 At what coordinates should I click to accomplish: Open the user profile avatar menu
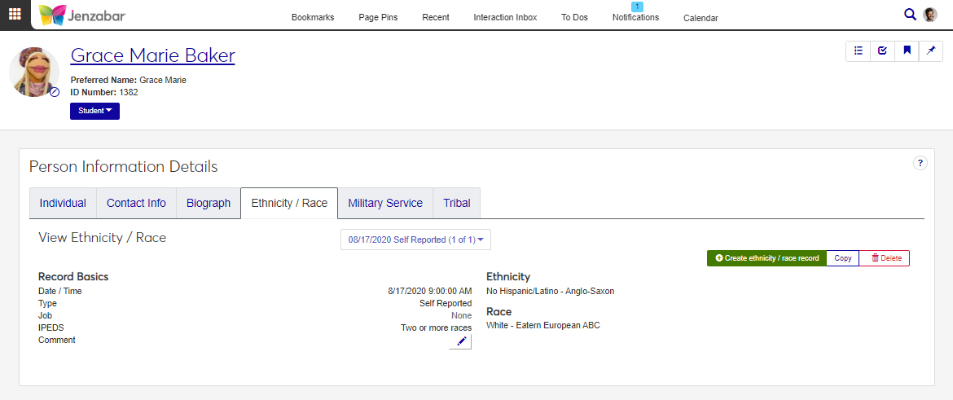point(930,15)
